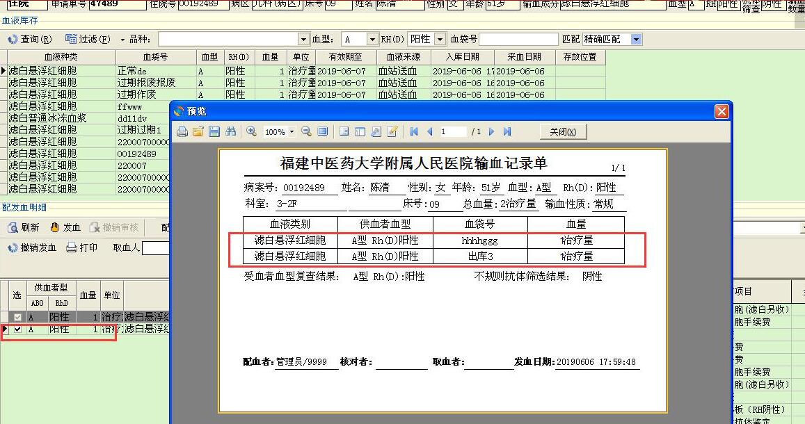Click the zoom out magnifier icon

[307, 132]
